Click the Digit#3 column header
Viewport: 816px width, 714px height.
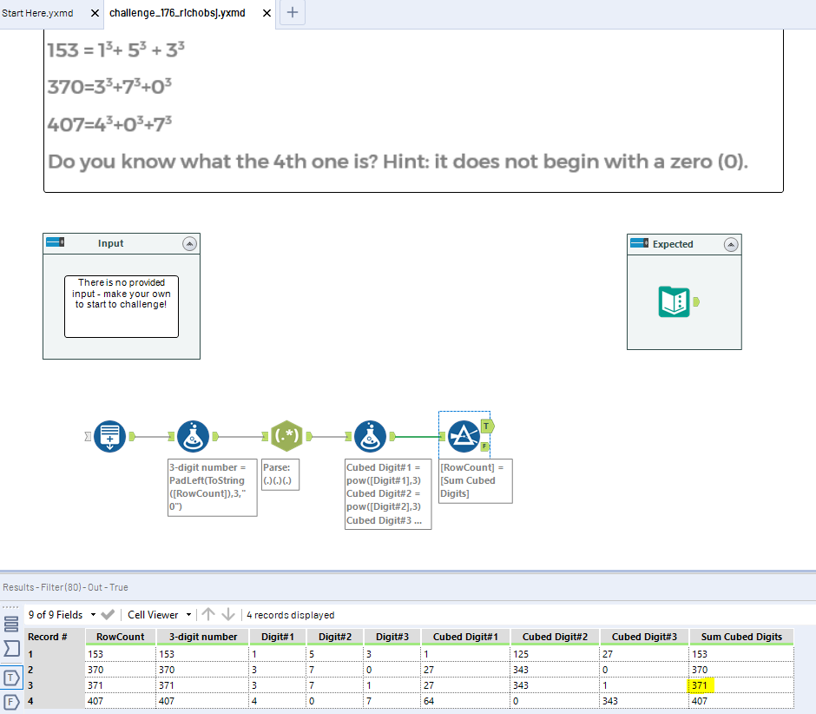pos(392,637)
